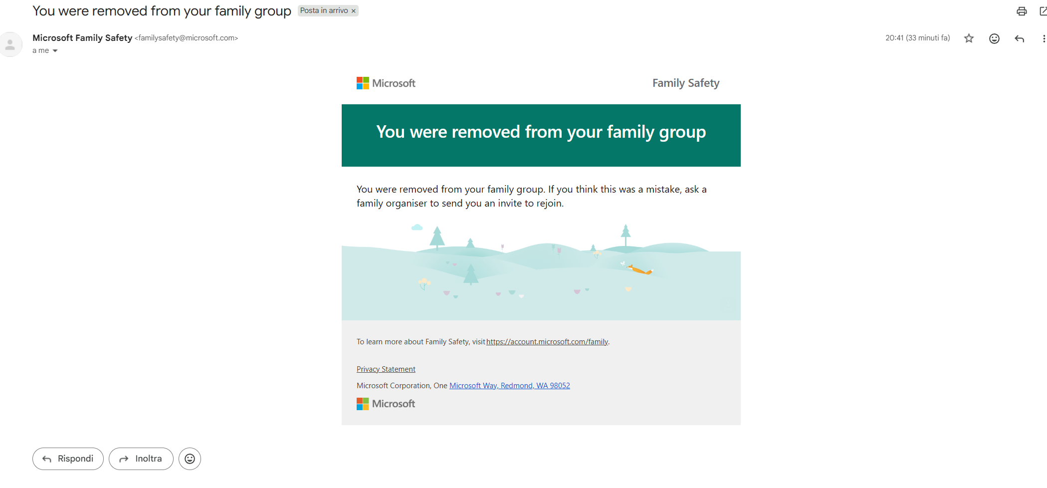Click the 'Family Safety' header text
The height and width of the screenshot is (488, 1047).
coord(686,83)
